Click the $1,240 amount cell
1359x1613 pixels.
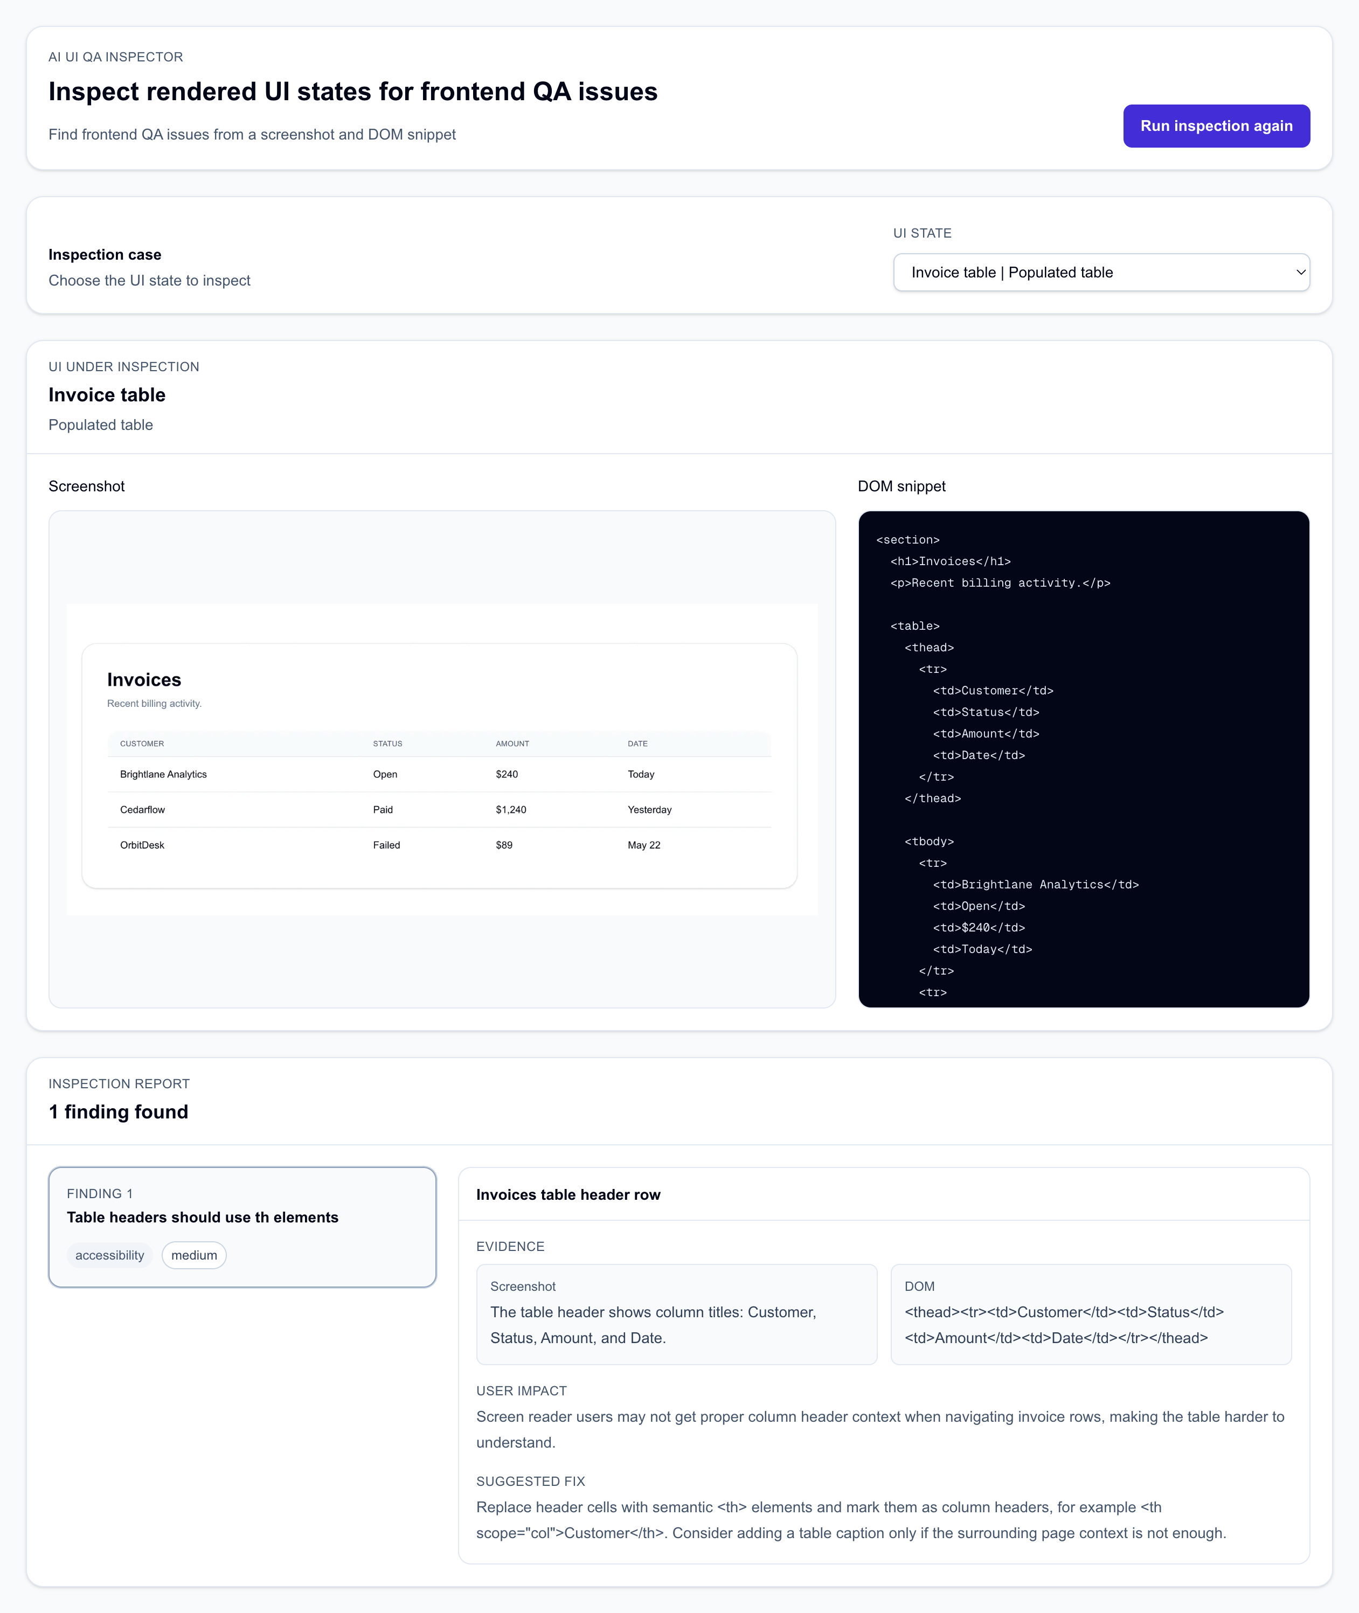[x=511, y=810]
